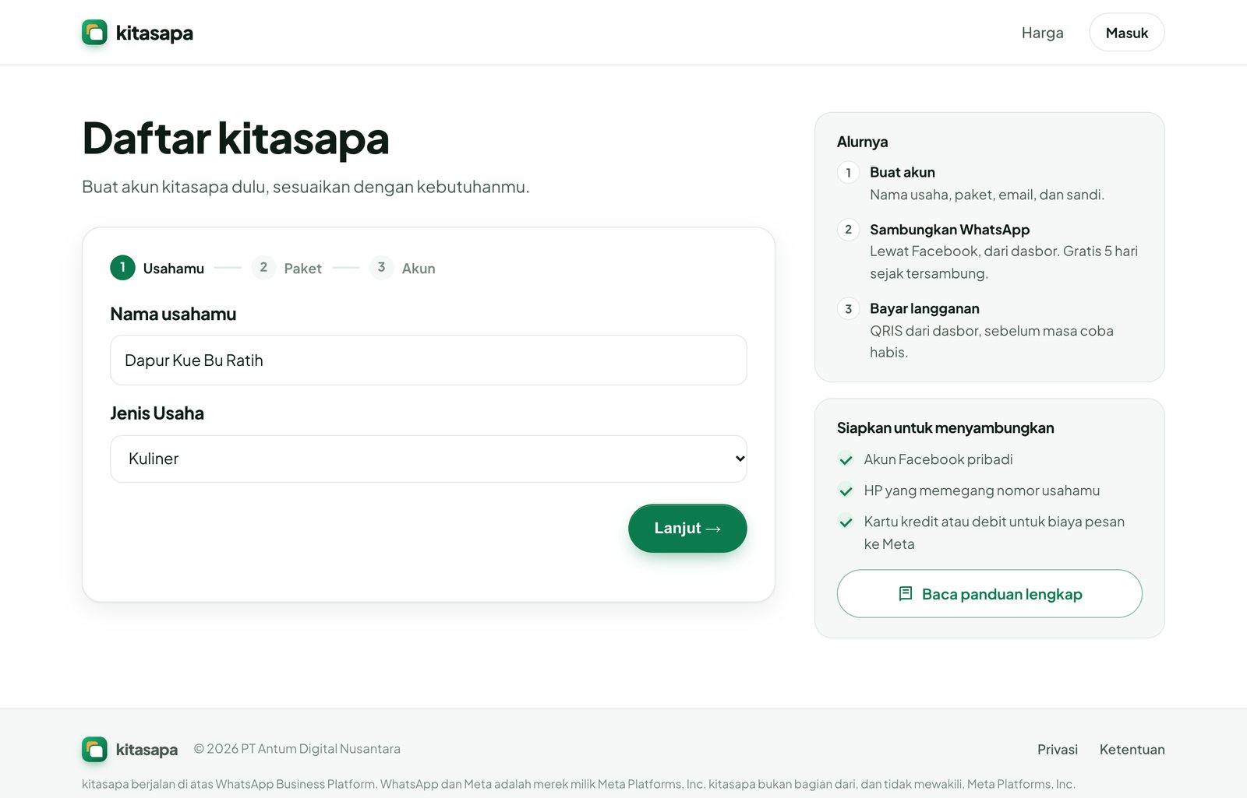The width and height of the screenshot is (1247, 798).
Task: Click the Alurnya heading
Action: (x=862, y=142)
